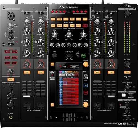Toggle CH EQ ISOLATOR/EQ curve switch
Viewport: 138px width, 128px height.
[x=127, y=105]
